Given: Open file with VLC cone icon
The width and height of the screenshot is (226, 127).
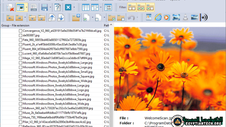Looking at the screenshot, I should tap(185, 18).
